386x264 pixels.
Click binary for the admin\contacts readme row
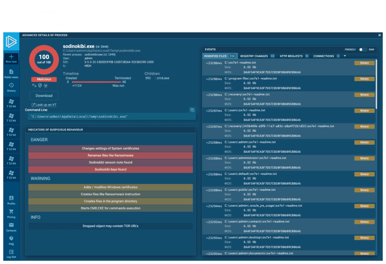coord(365,222)
